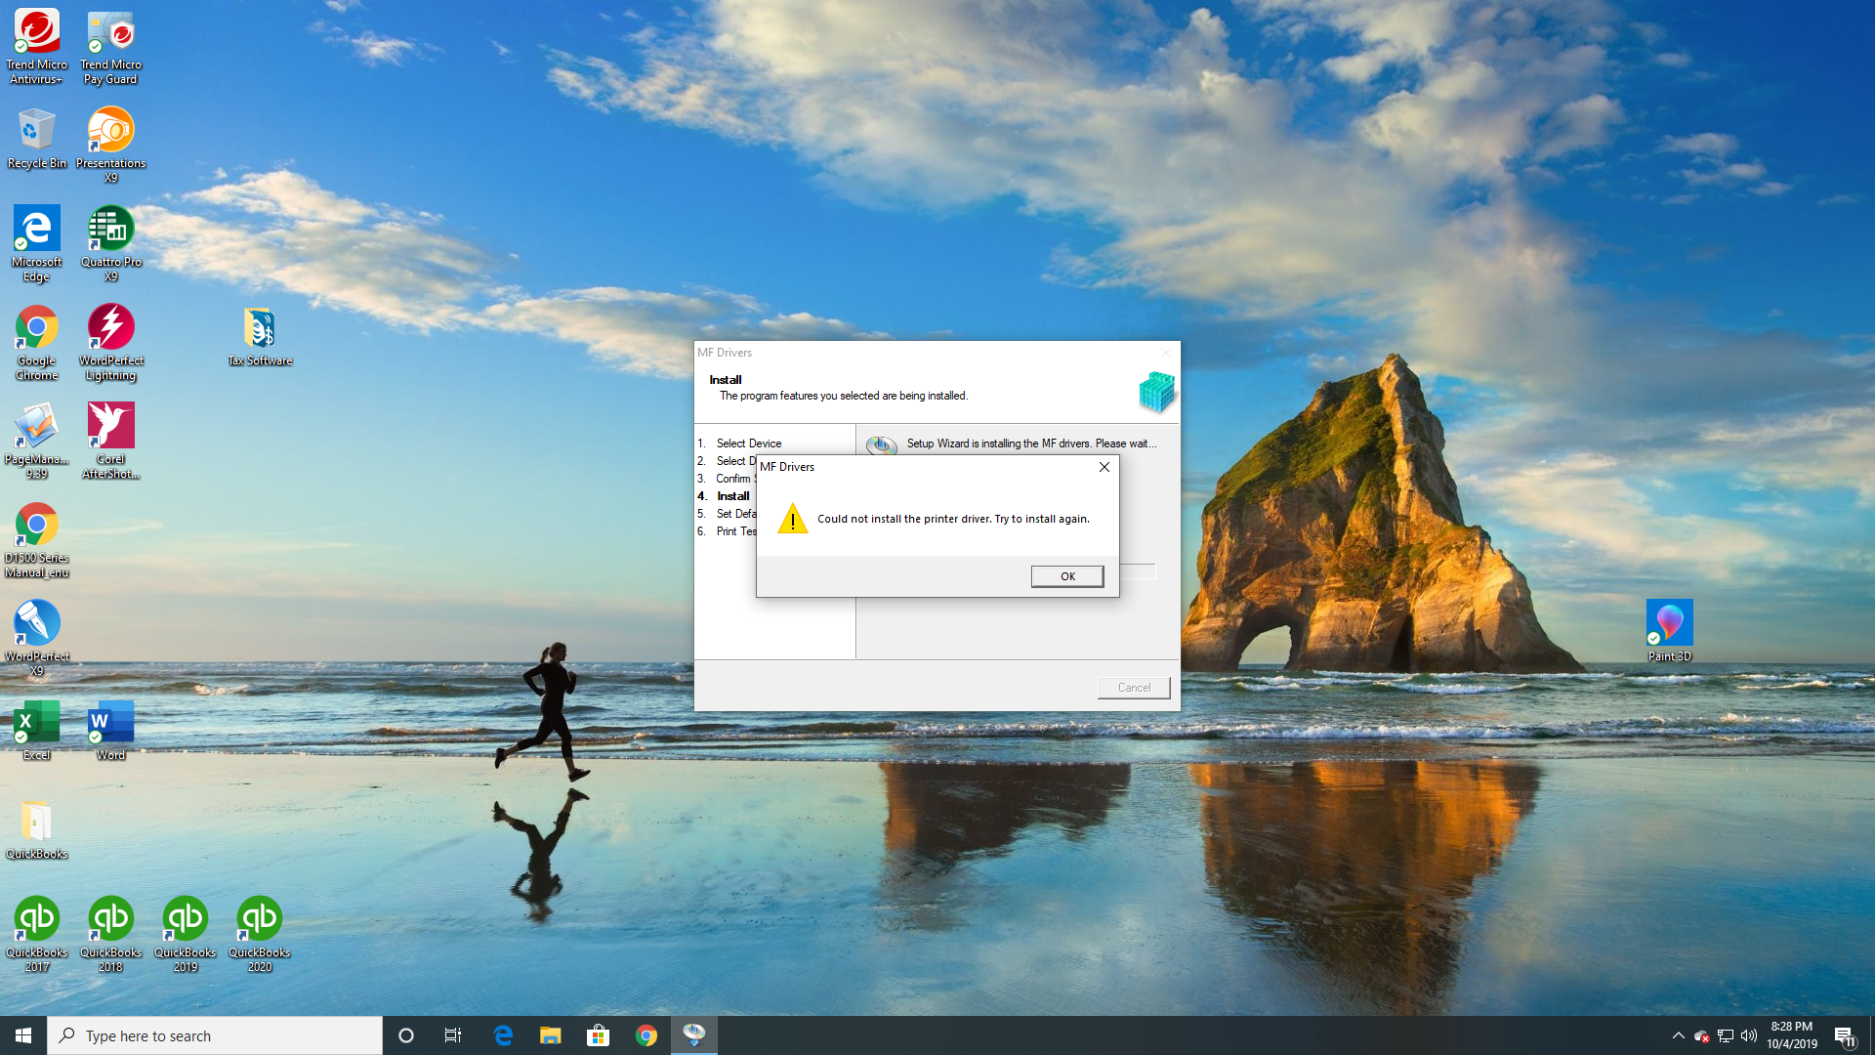Click OK in the MF Drivers error dialog
The image size is (1875, 1055).
tap(1066, 576)
